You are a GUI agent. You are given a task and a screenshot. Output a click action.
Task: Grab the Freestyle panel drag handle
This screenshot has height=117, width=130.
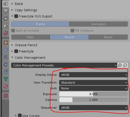127,51
